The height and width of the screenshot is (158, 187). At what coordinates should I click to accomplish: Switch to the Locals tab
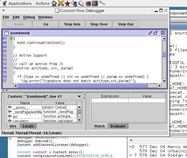pos(28,126)
